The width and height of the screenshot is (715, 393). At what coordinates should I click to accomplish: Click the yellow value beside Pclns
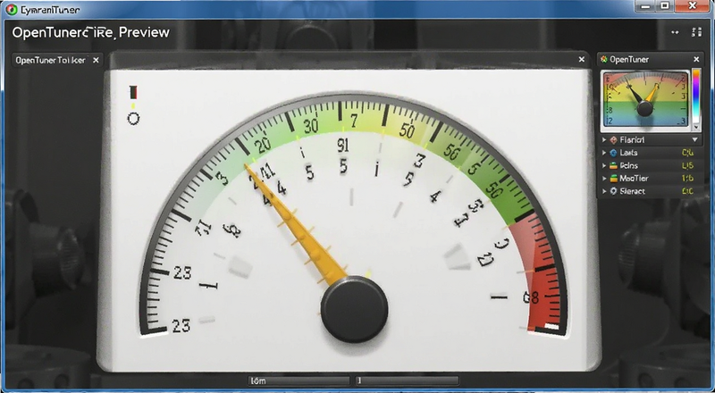pyautogui.click(x=687, y=165)
